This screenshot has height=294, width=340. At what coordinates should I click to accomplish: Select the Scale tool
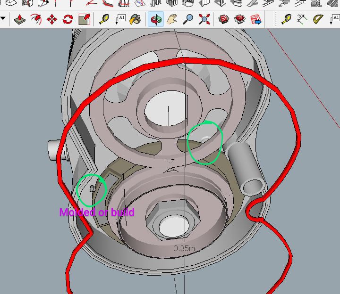(84, 19)
